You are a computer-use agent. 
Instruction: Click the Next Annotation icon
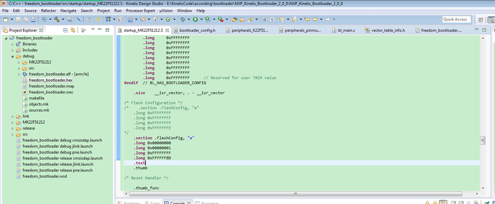click(x=281, y=19)
